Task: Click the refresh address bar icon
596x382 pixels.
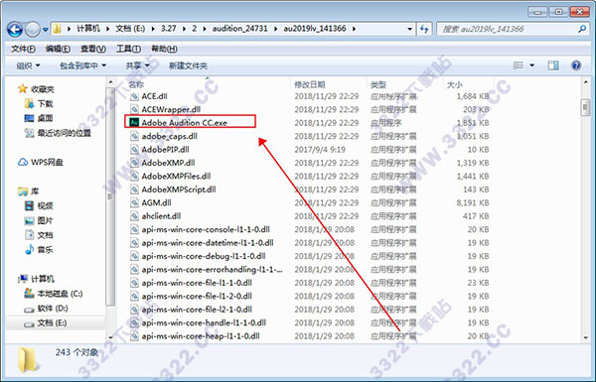Action: click(x=424, y=29)
